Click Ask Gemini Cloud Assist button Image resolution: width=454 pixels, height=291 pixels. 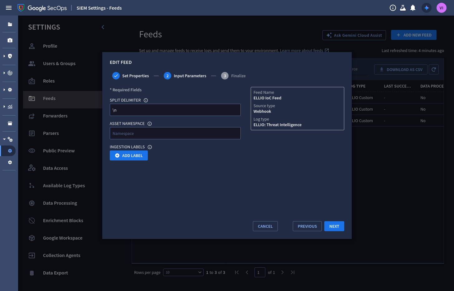point(354,35)
